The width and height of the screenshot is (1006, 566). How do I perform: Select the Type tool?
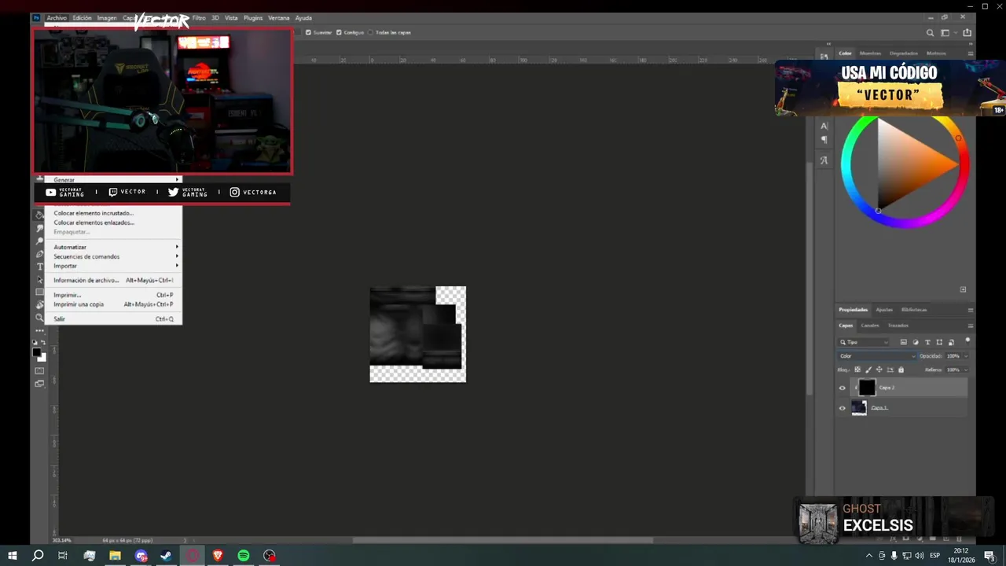[x=39, y=266]
